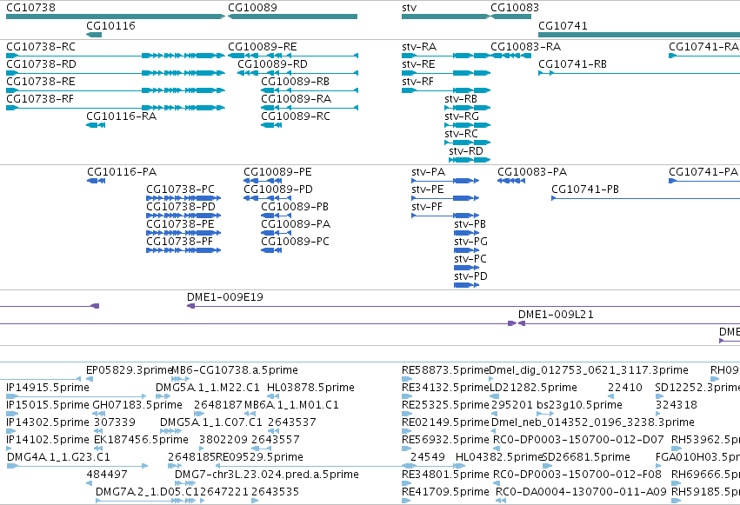
Task: Select the CG10738-PE protein label
Action: (x=180, y=224)
